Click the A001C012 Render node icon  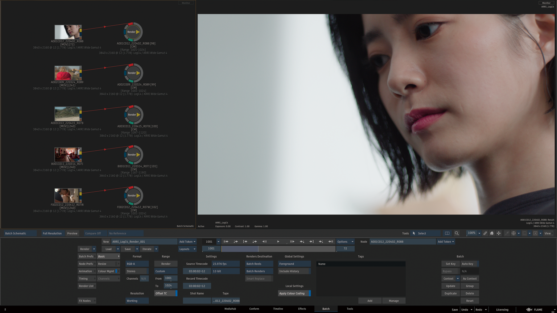coord(133,32)
